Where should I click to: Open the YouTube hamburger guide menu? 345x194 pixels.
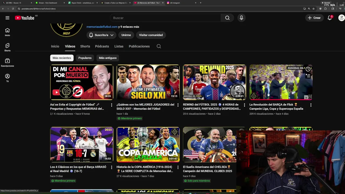point(7,18)
